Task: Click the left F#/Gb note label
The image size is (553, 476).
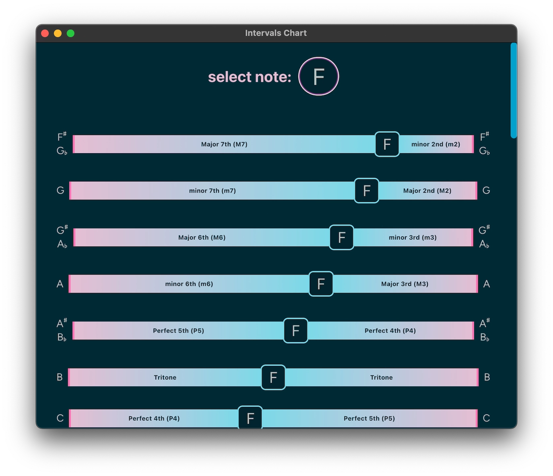Action: (62, 144)
